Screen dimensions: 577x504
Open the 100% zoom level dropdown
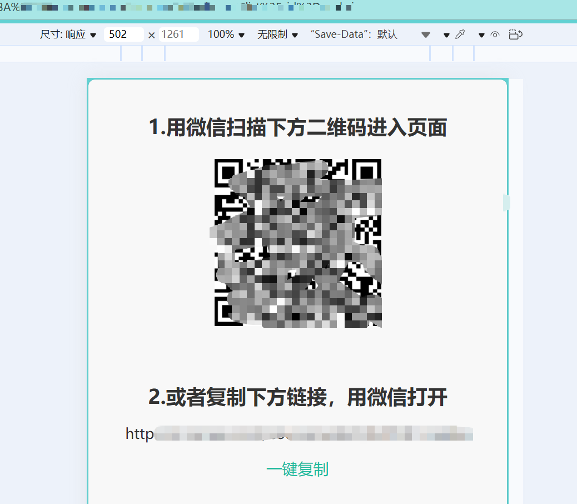click(226, 34)
